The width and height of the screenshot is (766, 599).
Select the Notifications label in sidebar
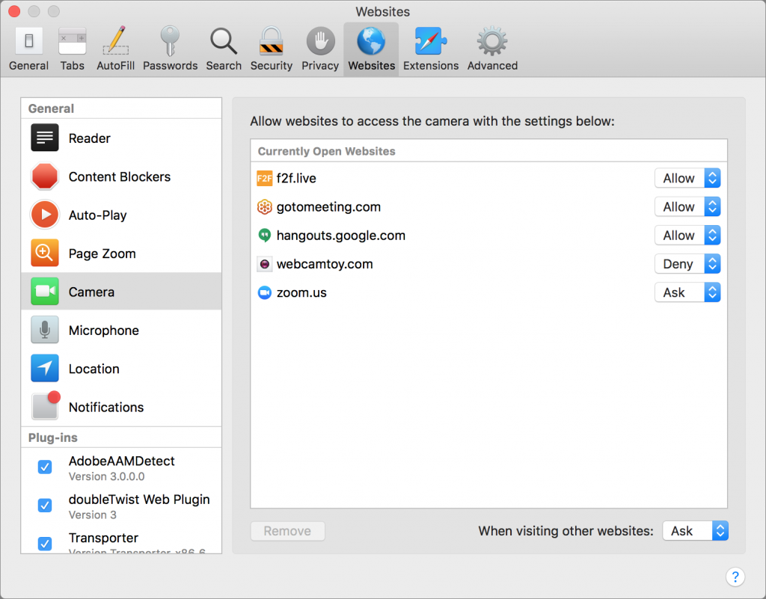(106, 407)
